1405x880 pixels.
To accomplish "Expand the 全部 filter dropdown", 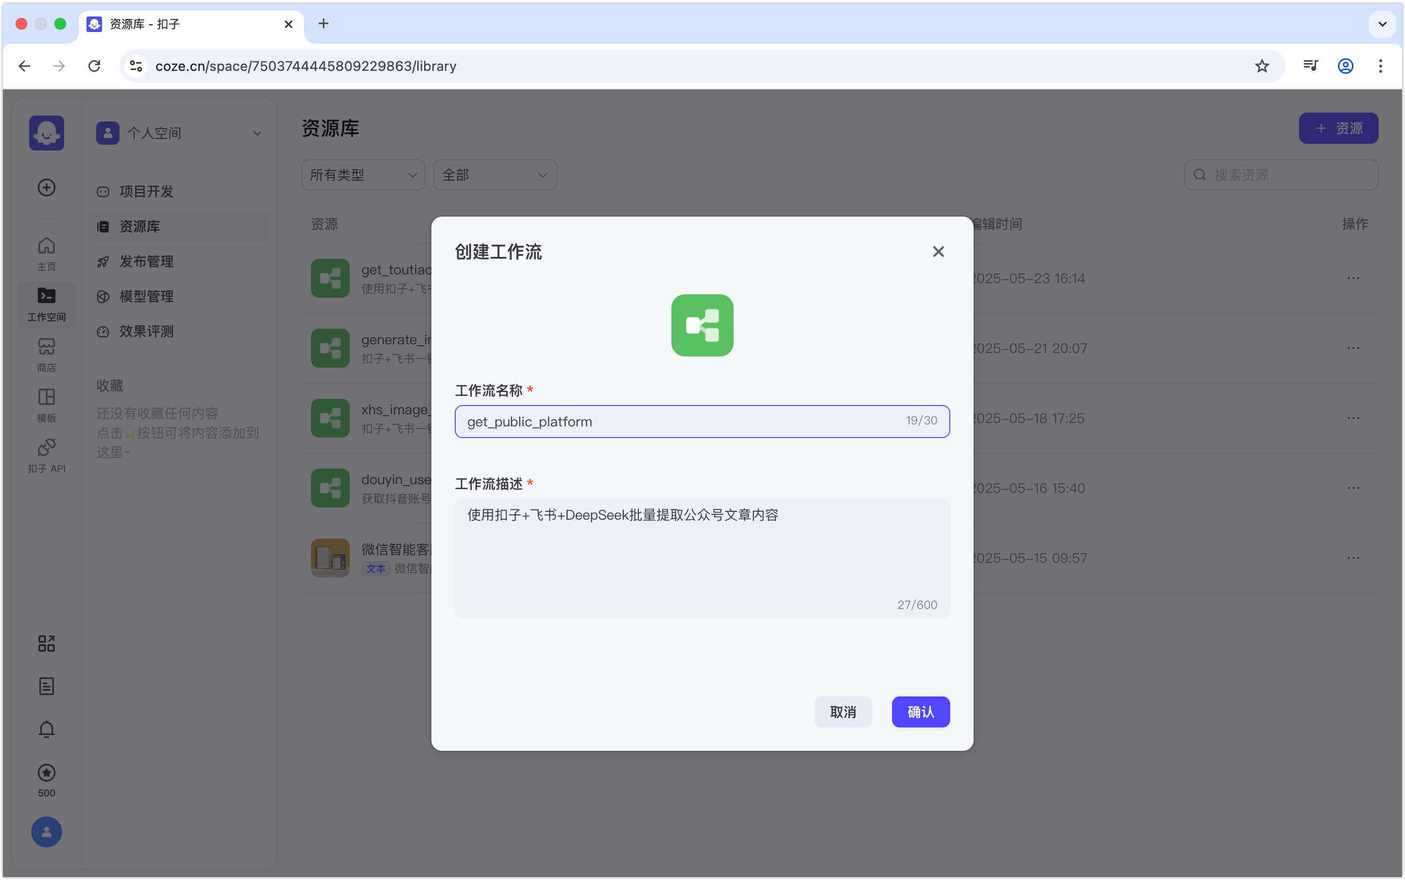I will pos(495,175).
